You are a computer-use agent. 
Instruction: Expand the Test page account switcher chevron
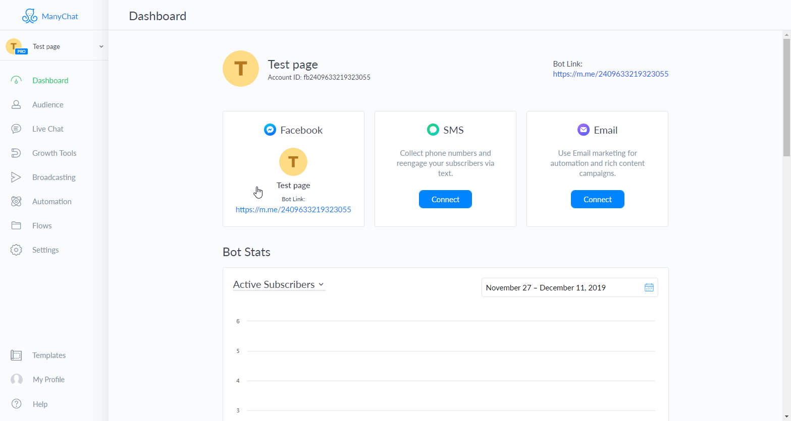pos(101,46)
